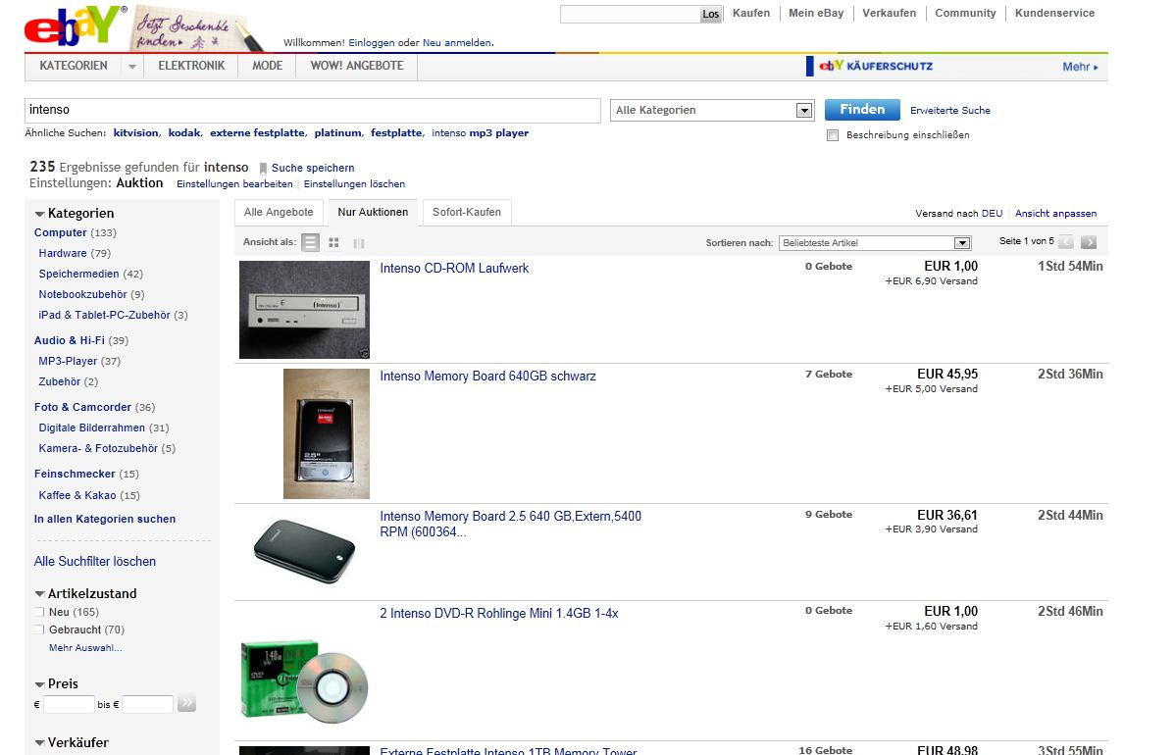Tick Beschreibung einschließen checkbox
The height and width of the screenshot is (755, 1175).
pyautogui.click(x=833, y=135)
